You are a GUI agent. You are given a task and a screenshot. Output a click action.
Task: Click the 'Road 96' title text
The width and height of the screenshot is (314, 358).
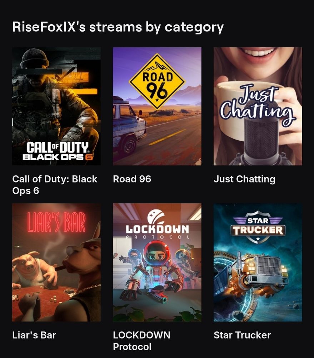[x=132, y=179]
